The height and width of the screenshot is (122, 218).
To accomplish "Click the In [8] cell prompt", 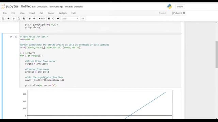I will pyautogui.click(x=14, y=37).
